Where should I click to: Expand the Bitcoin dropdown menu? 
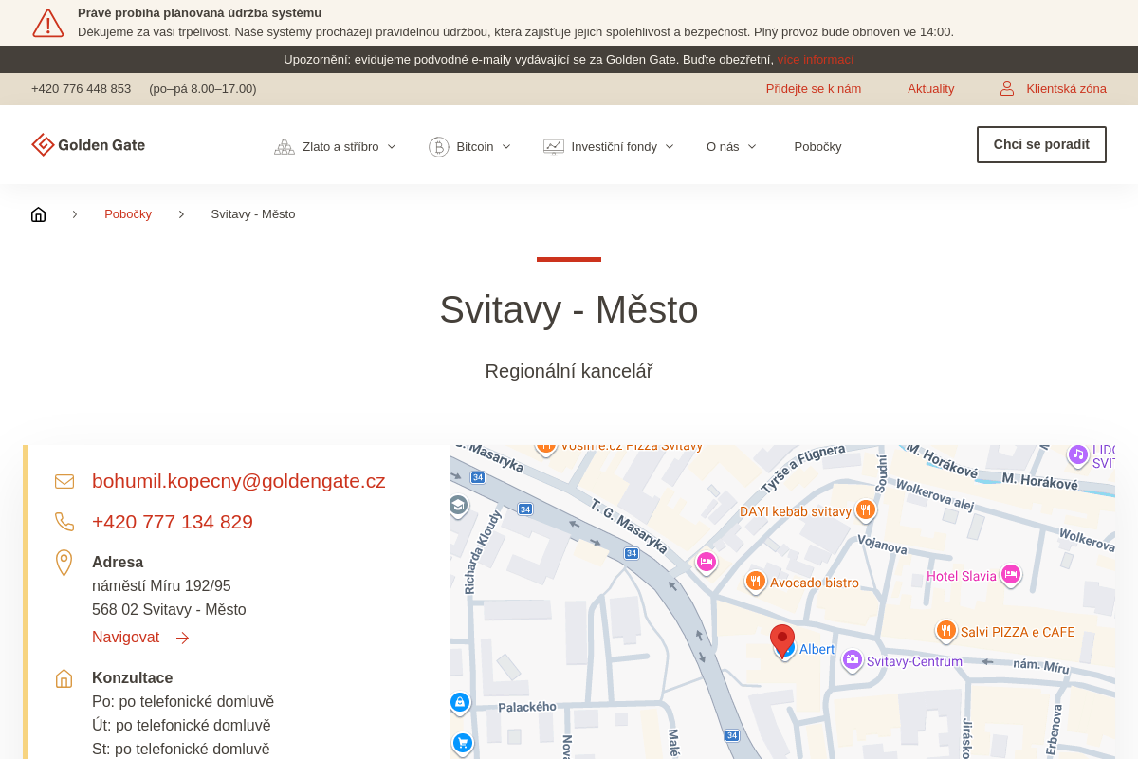pos(470,147)
